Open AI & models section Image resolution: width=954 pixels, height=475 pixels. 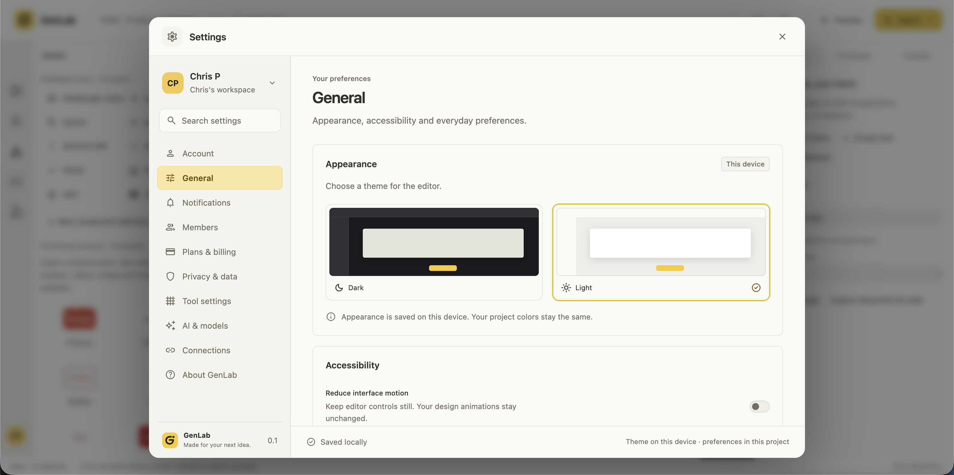tap(220, 326)
